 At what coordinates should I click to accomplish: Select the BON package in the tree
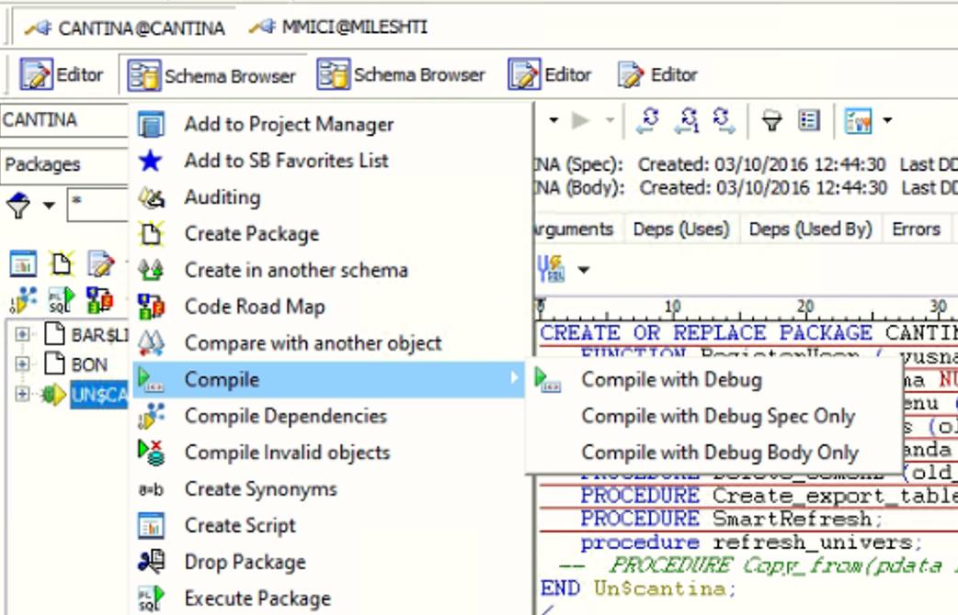click(x=89, y=364)
